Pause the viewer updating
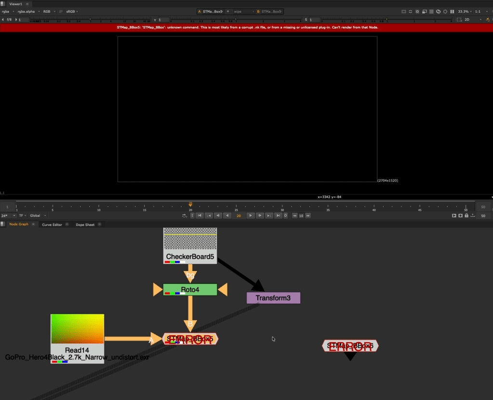493x400 pixels. tap(452, 12)
